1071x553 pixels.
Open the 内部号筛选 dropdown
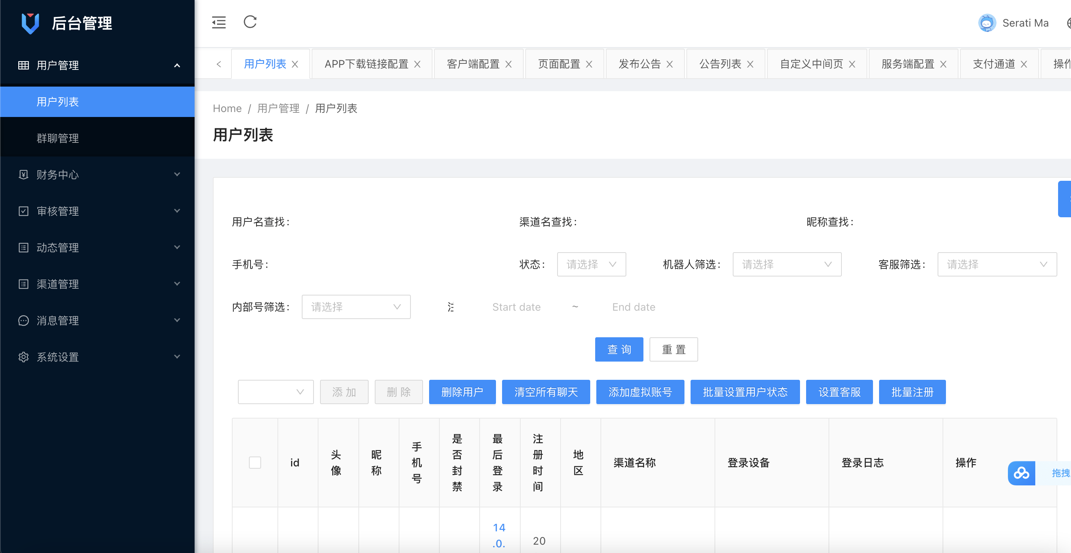tap(356, 307)
